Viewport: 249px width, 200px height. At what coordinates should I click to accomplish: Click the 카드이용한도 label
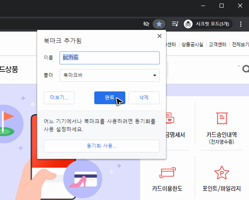[x=167, y=188]
